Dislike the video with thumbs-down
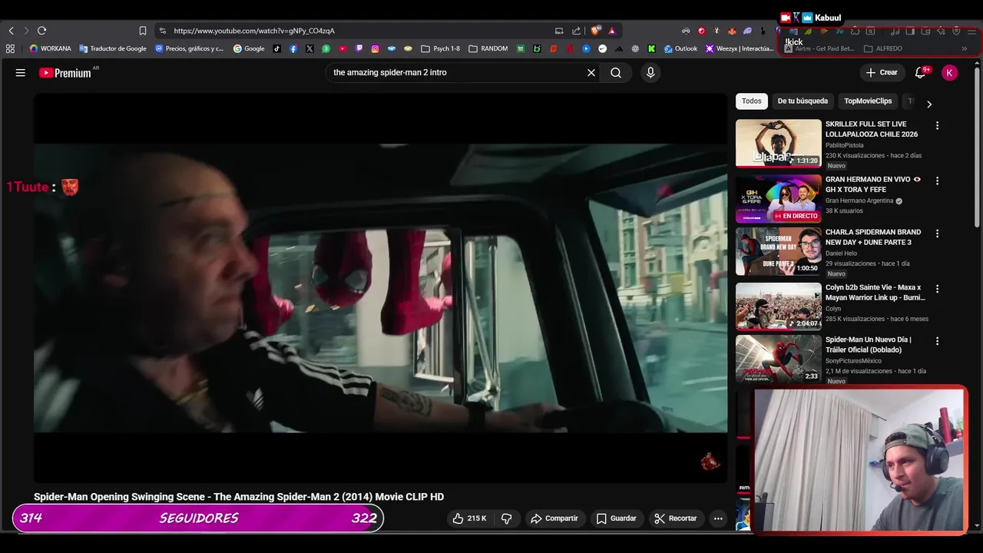This screenshot has height=553, width=983. pos(506,518)
